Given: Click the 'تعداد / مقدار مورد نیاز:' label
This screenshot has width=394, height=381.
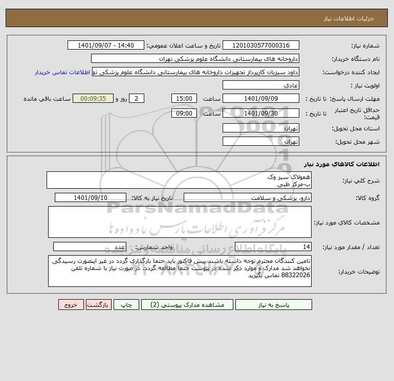Looking at the screenshot, I should click(351, 247).
